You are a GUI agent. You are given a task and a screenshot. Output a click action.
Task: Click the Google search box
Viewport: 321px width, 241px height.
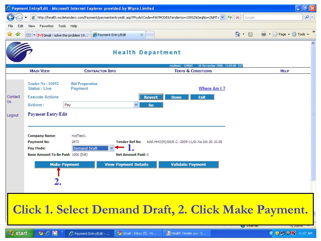(x=273, y=18)
